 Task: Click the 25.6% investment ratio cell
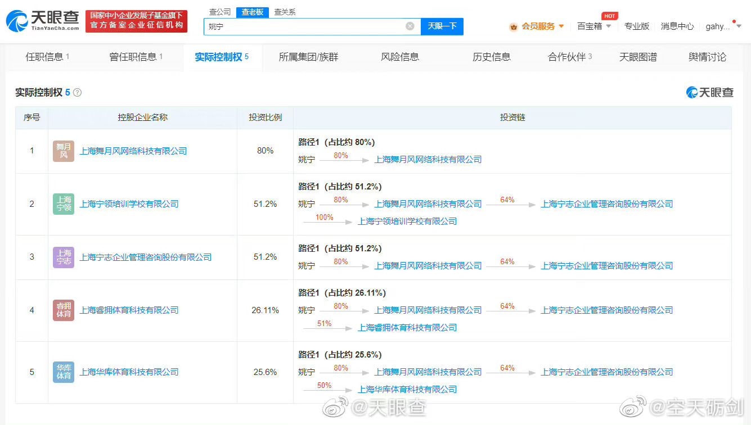[x=265, y=372]
